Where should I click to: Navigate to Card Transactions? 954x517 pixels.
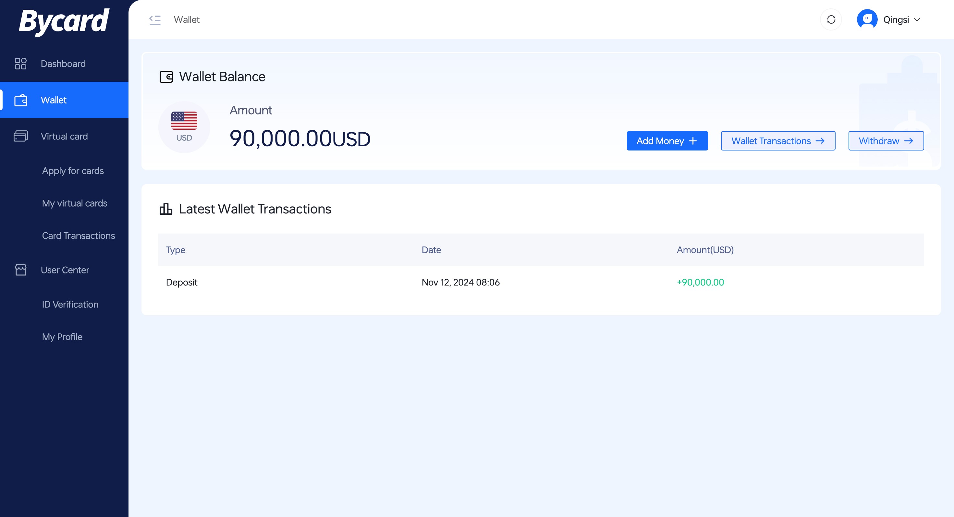click(x=78, y=235)
